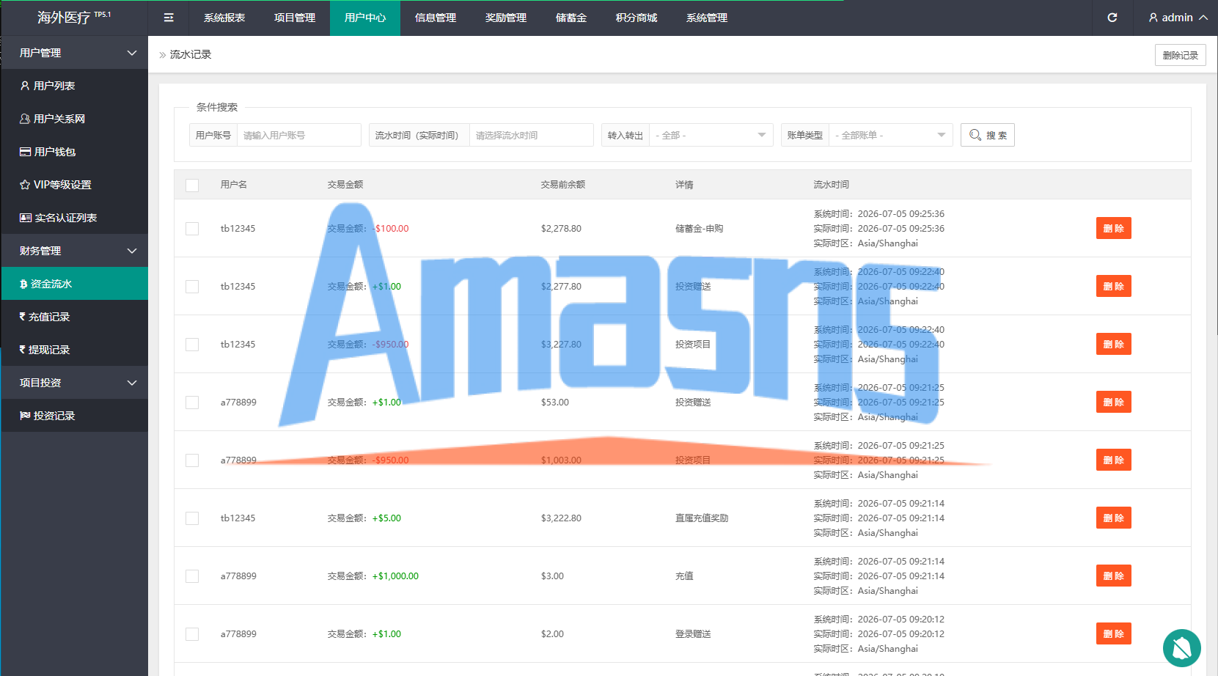Check the row for tb12345 投资项目
This screenshot has height=676, width=1218.
pos(192,345)
